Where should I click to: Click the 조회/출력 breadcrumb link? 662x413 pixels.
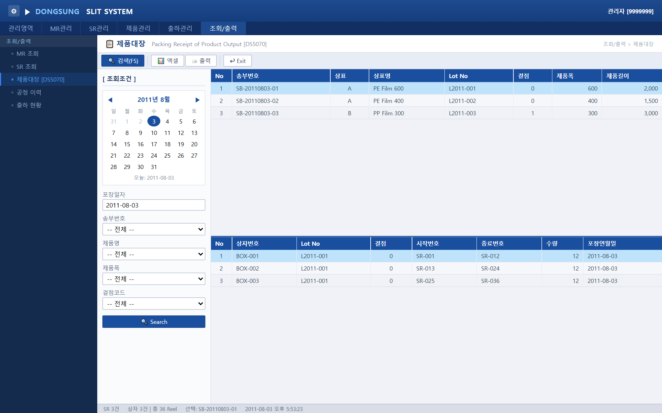614,44
